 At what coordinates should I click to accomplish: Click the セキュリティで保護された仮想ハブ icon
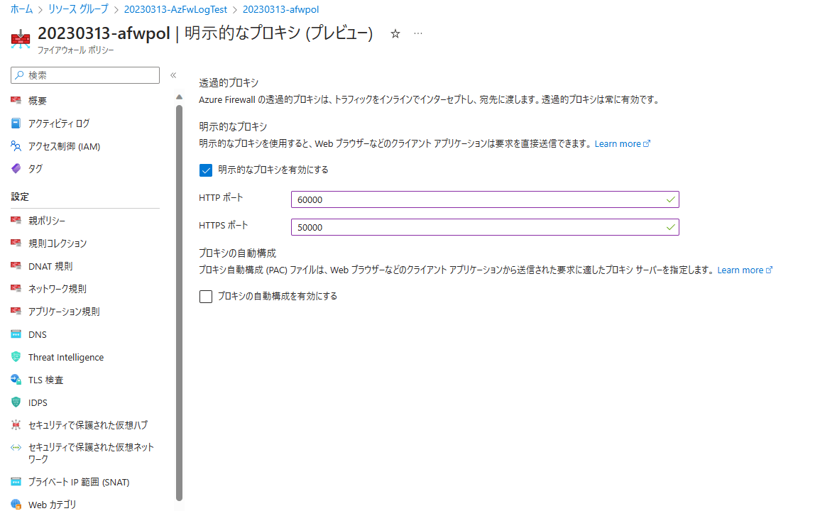[x=16, y=425]
